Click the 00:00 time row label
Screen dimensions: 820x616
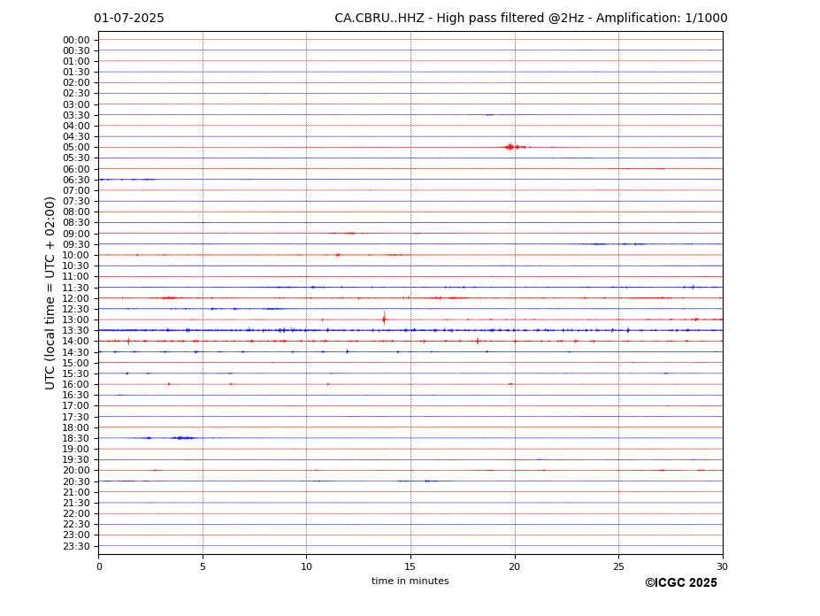coord(76,41)
